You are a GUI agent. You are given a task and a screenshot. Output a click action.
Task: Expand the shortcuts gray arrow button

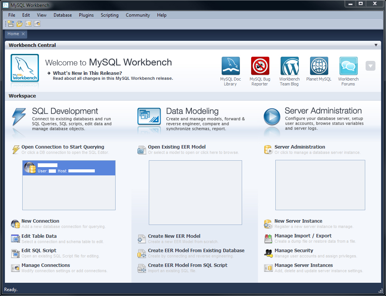click(x=370, y=66)
